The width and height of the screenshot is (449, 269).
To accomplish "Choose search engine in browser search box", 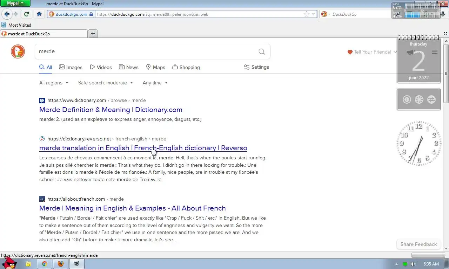I will [x=326, y=14].
